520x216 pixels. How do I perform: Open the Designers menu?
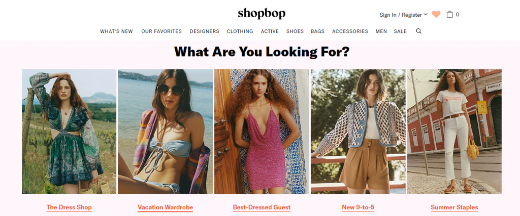(204, 31)
